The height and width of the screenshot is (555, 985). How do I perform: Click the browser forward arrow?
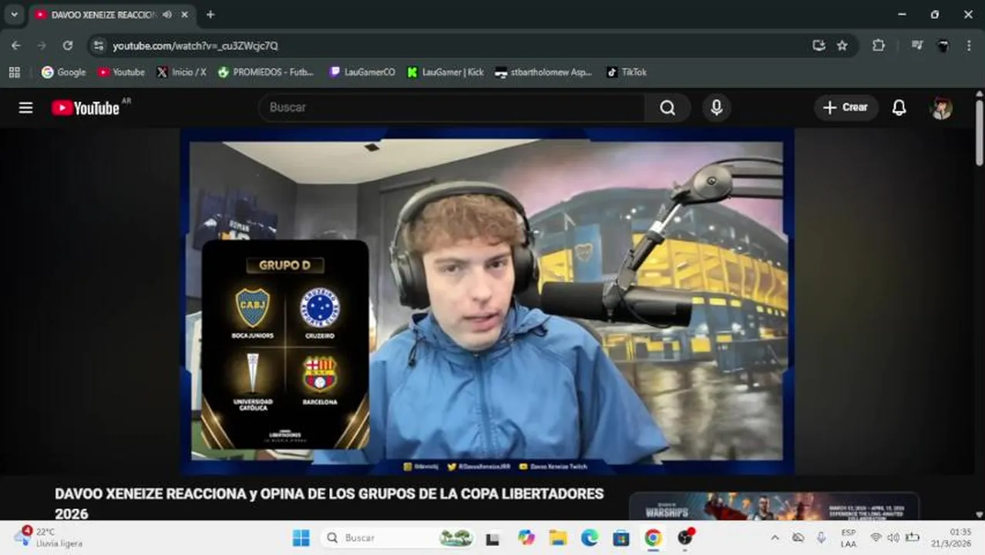[x=42, y=45]
